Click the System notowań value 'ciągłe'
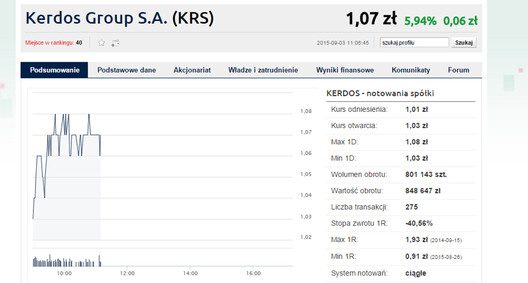The width and height of the screenshot is (528, 283). [416, 273]
